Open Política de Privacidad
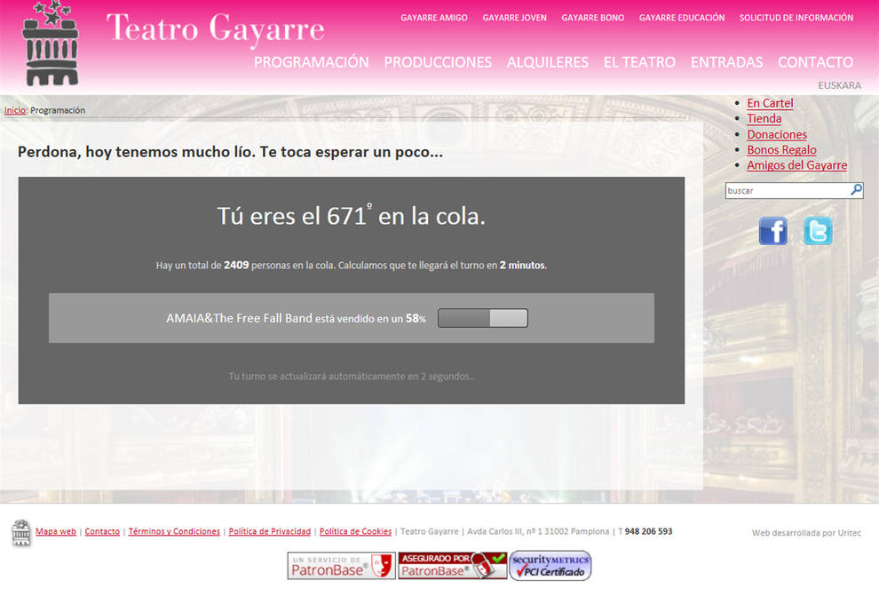Viewport: 879px width, 589px height. 270,531
